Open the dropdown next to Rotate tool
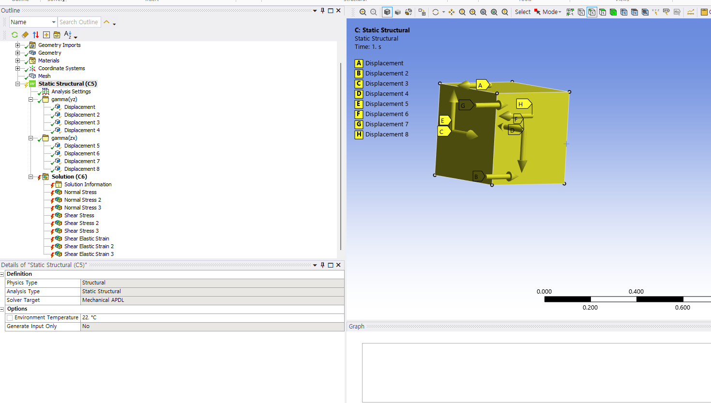The height and width of the screenshot is (403, 711). click(x=443, y=12)
